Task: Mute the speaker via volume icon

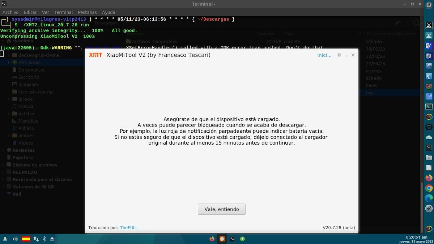Action: [x=15, y=239]
